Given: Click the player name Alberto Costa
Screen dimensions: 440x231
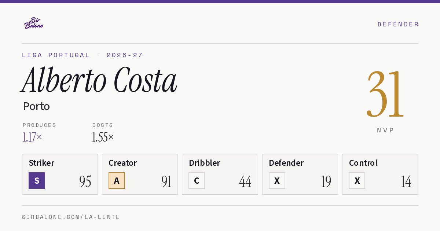Looking at the screenshot, I should point(99,80).
